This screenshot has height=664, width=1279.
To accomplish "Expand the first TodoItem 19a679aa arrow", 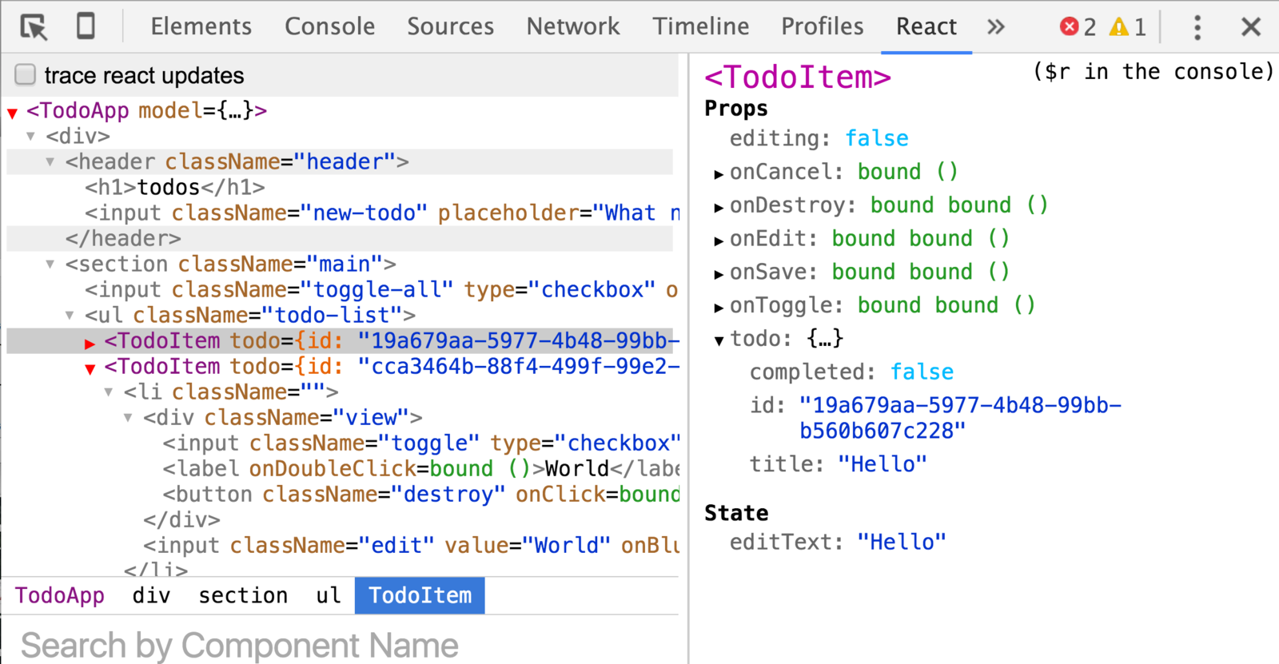I will click(90, 343).
